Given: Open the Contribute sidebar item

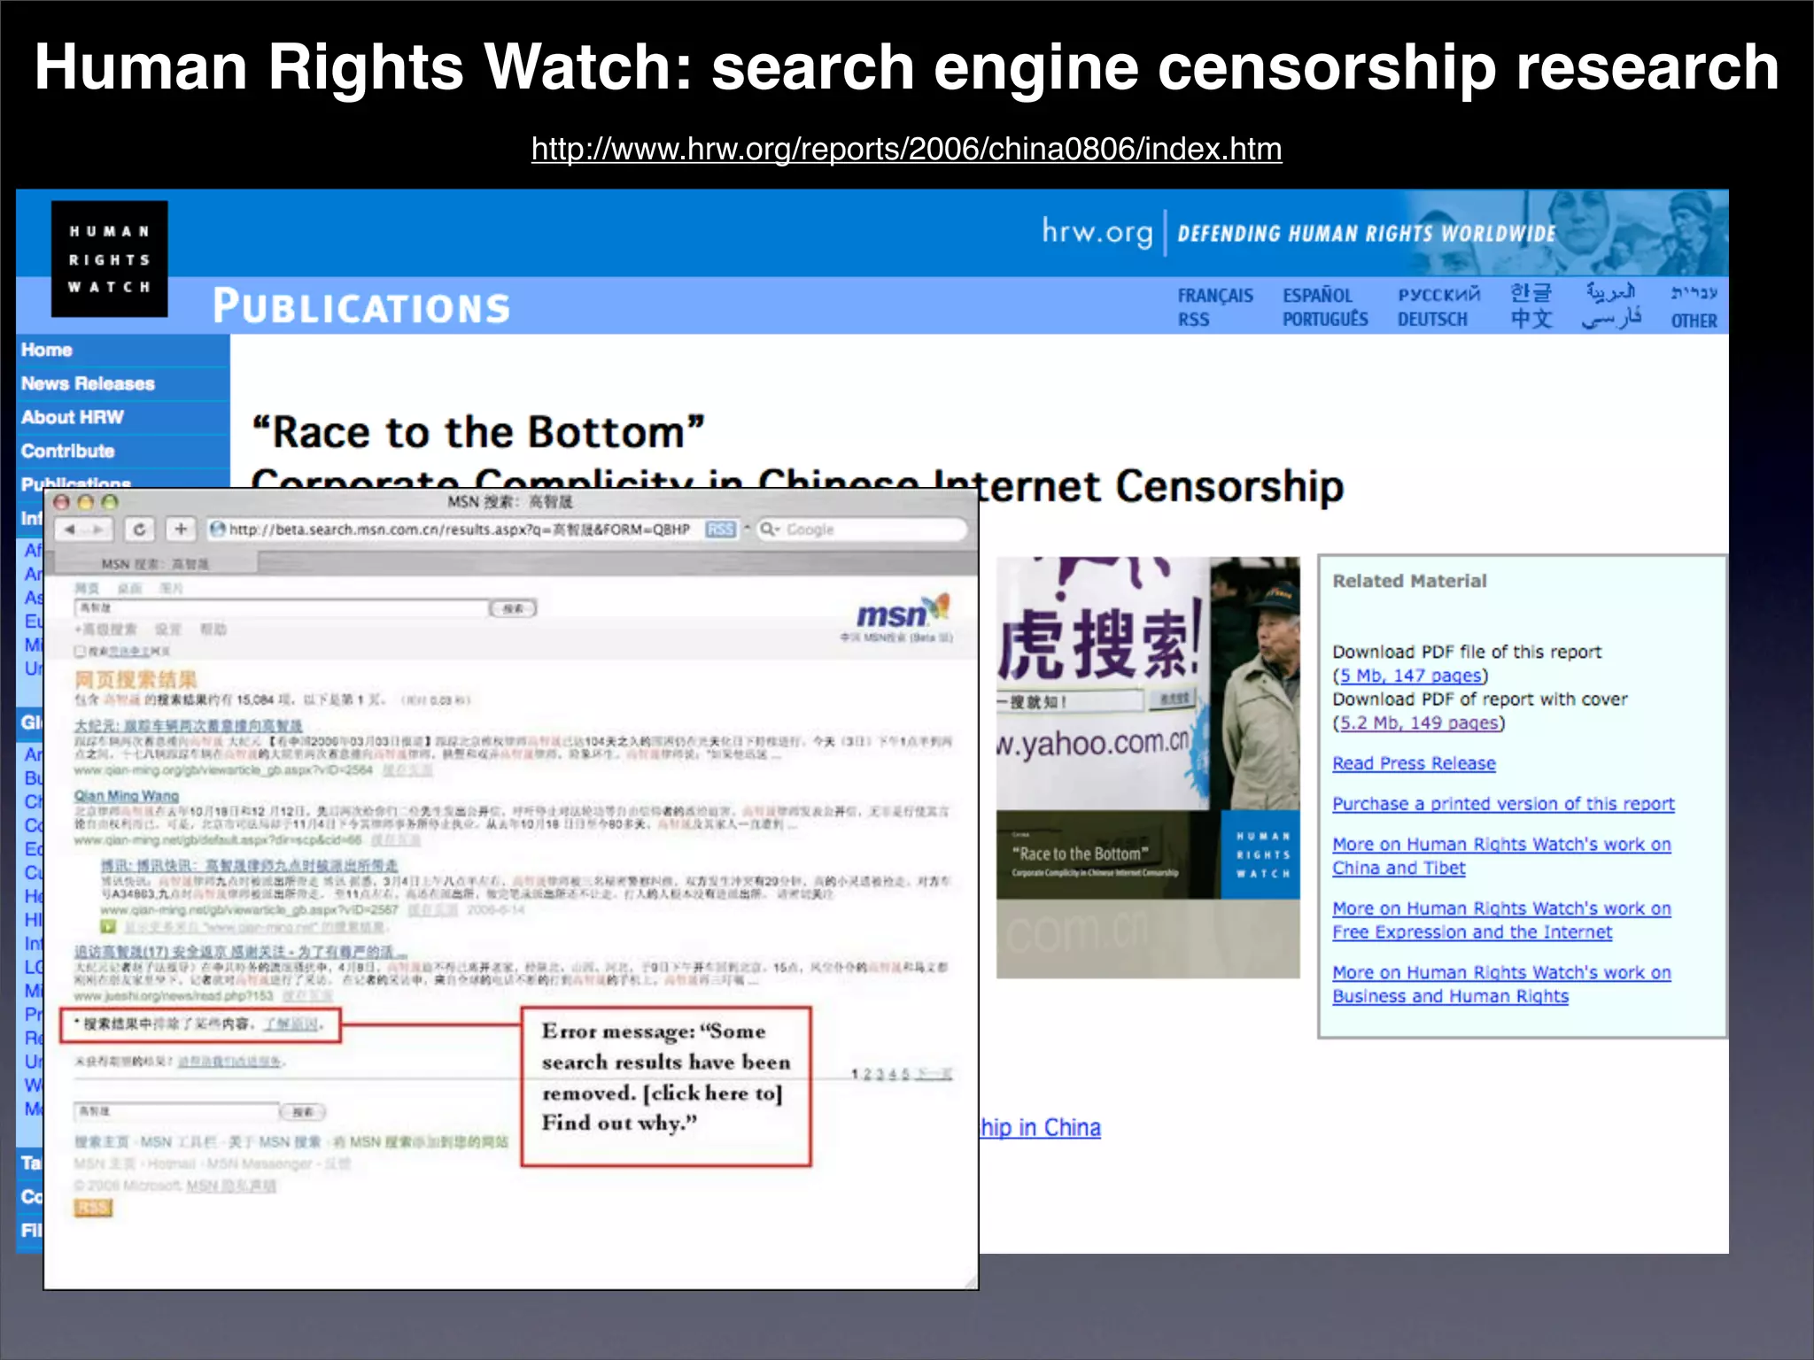Looking at the screenshot, I should click(68, 451).
